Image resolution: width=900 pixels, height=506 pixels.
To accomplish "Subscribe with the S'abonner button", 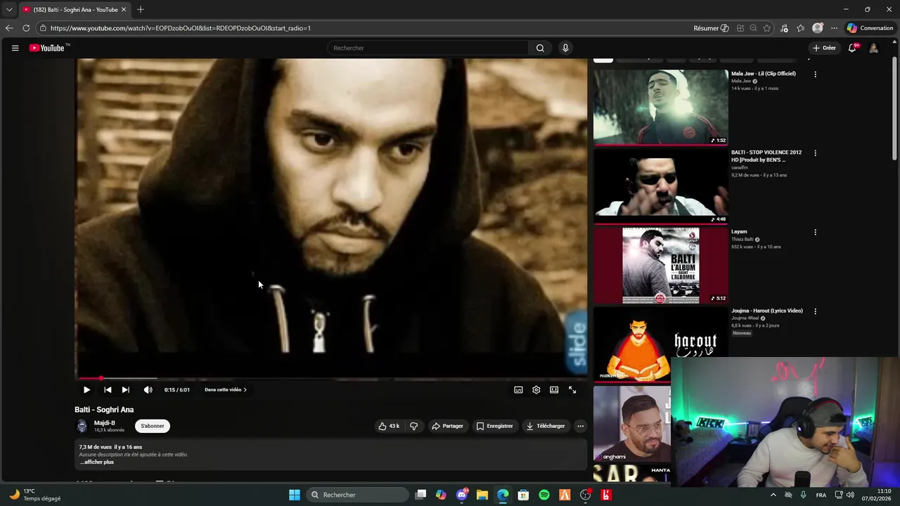I will click(x=153, y=426).
